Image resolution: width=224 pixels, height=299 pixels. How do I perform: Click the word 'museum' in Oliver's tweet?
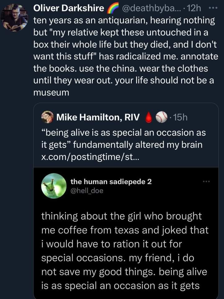(x=51, y=92)
